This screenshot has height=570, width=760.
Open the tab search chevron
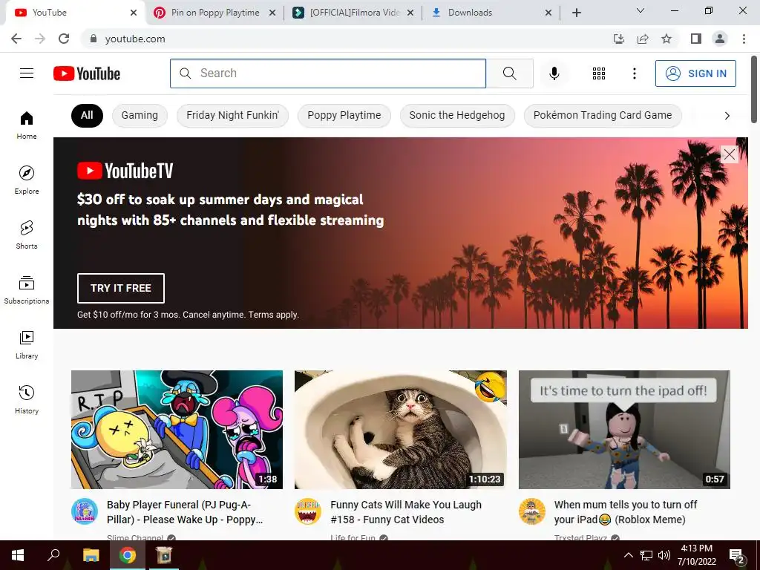point(641,10)
